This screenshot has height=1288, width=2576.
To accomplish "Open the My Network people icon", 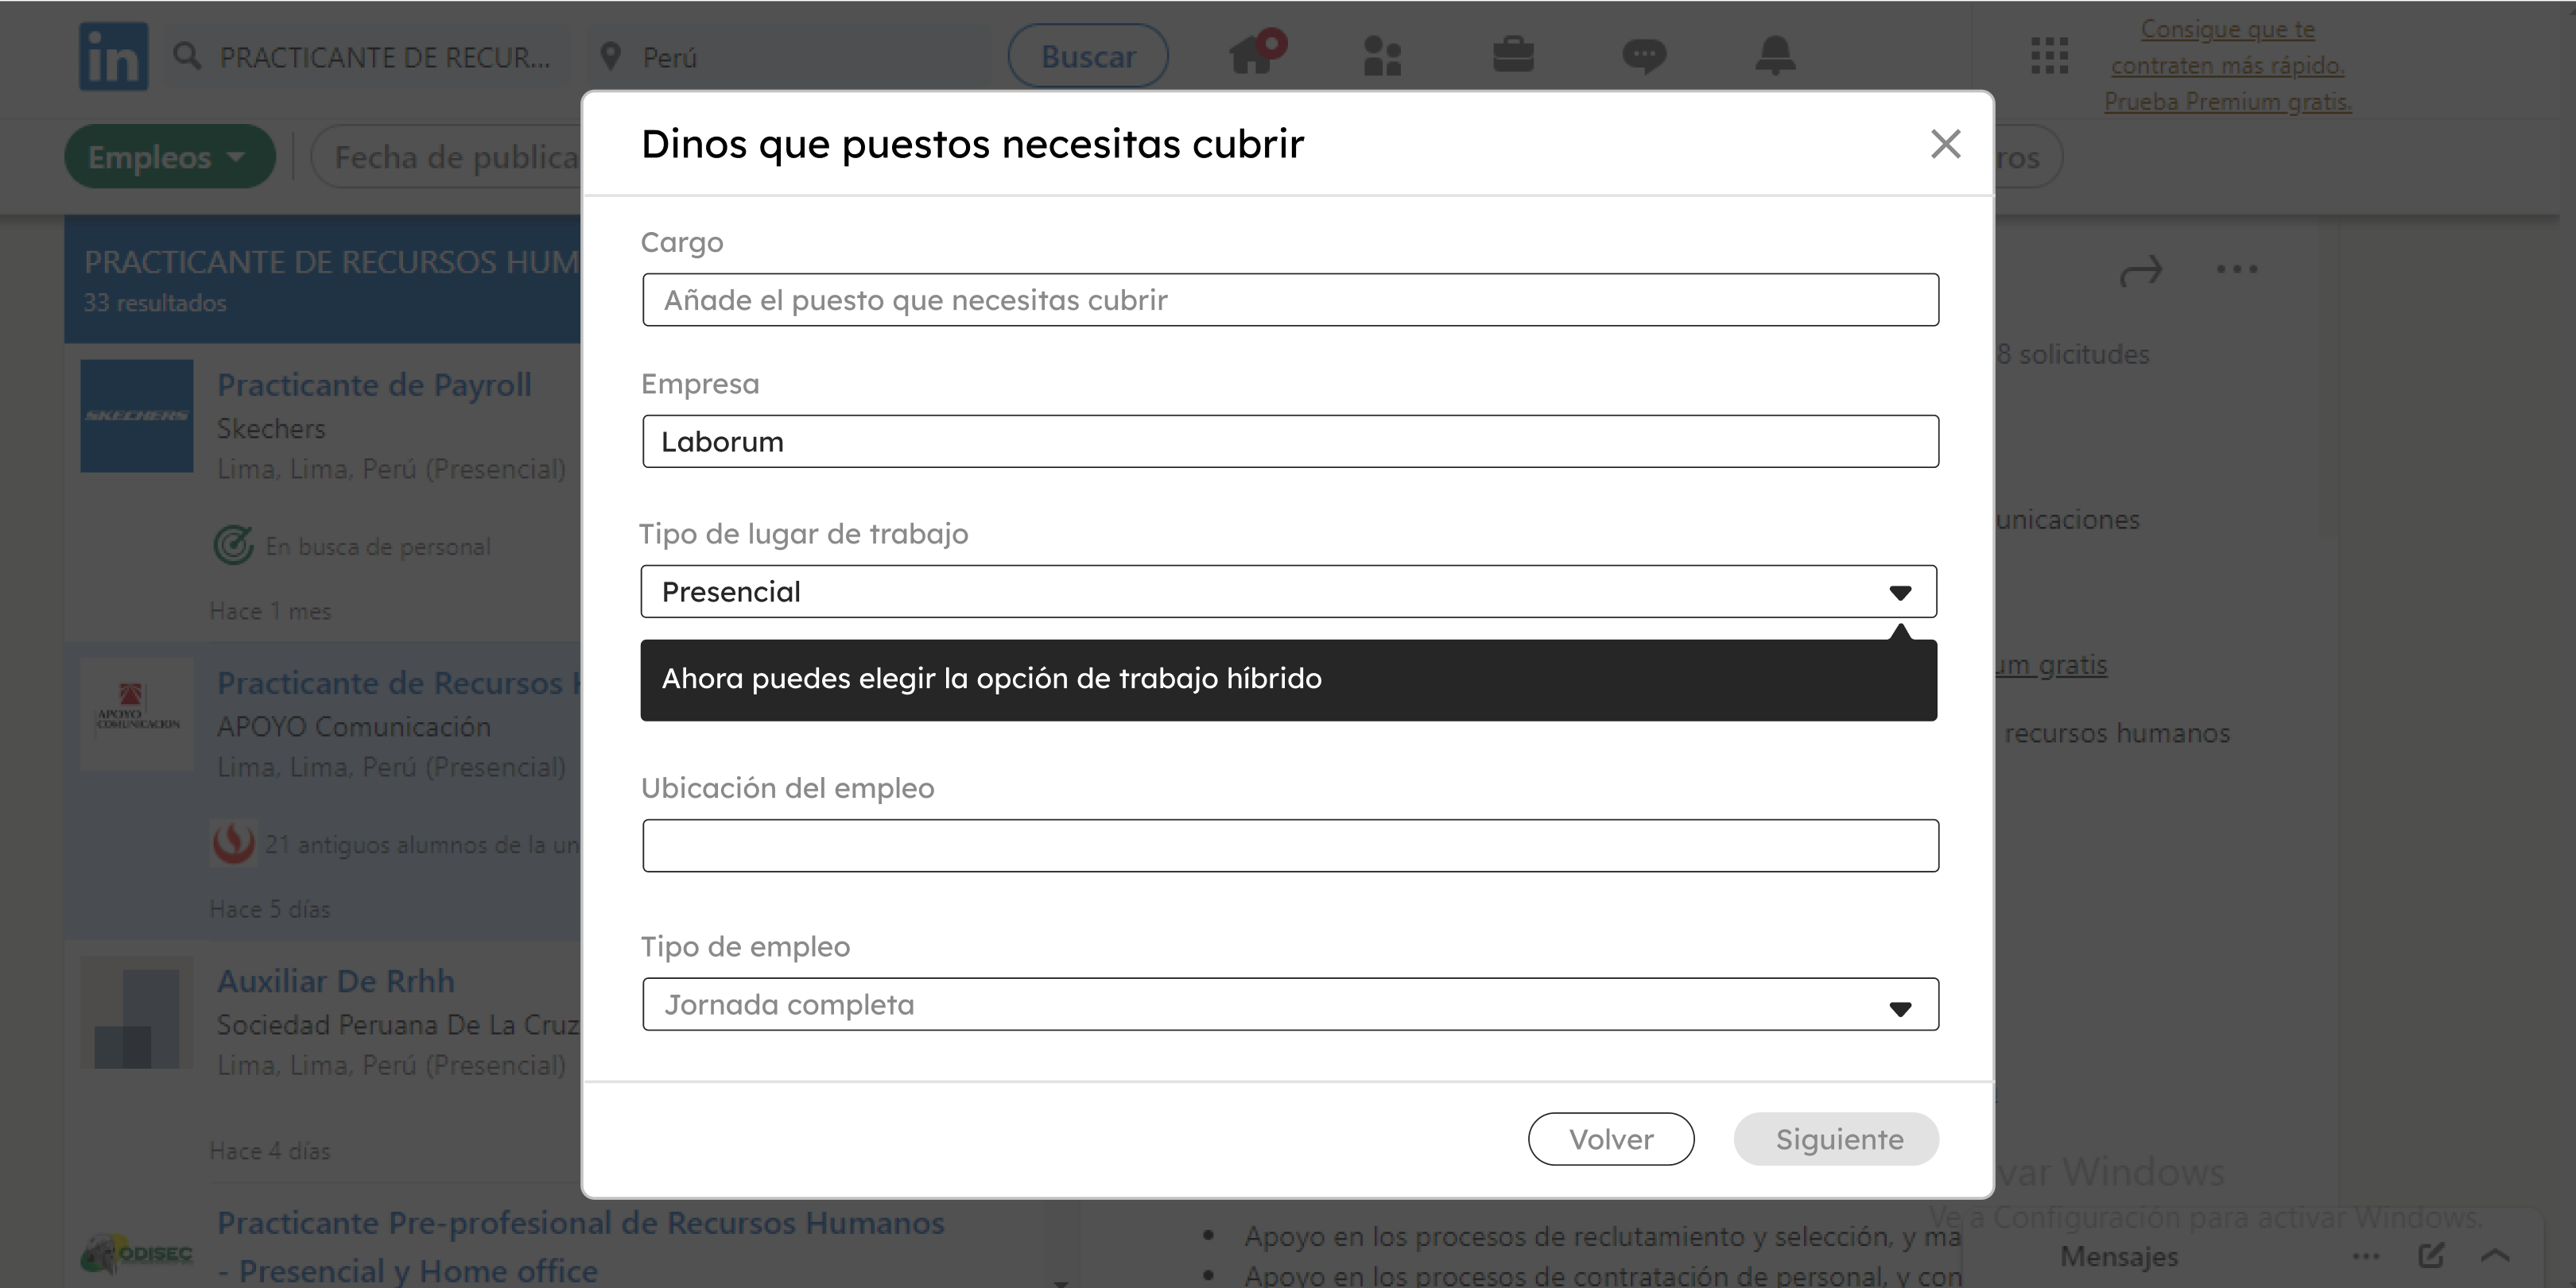I will pyautogui.click(x=1383, y=56).
